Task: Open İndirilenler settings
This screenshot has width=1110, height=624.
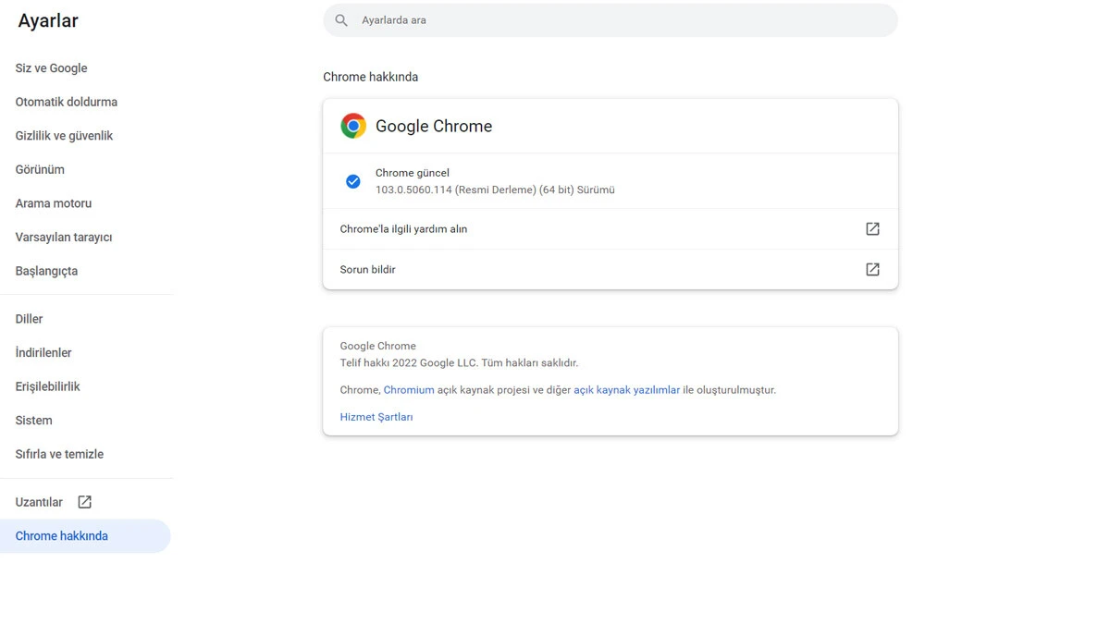Action: pos(42,352)
